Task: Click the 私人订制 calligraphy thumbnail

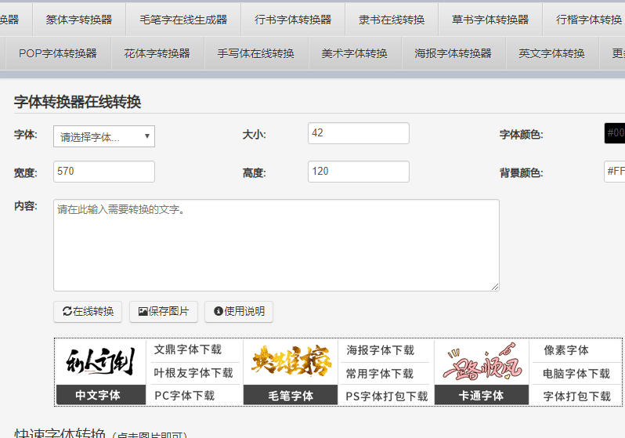Action: point(101,361)
